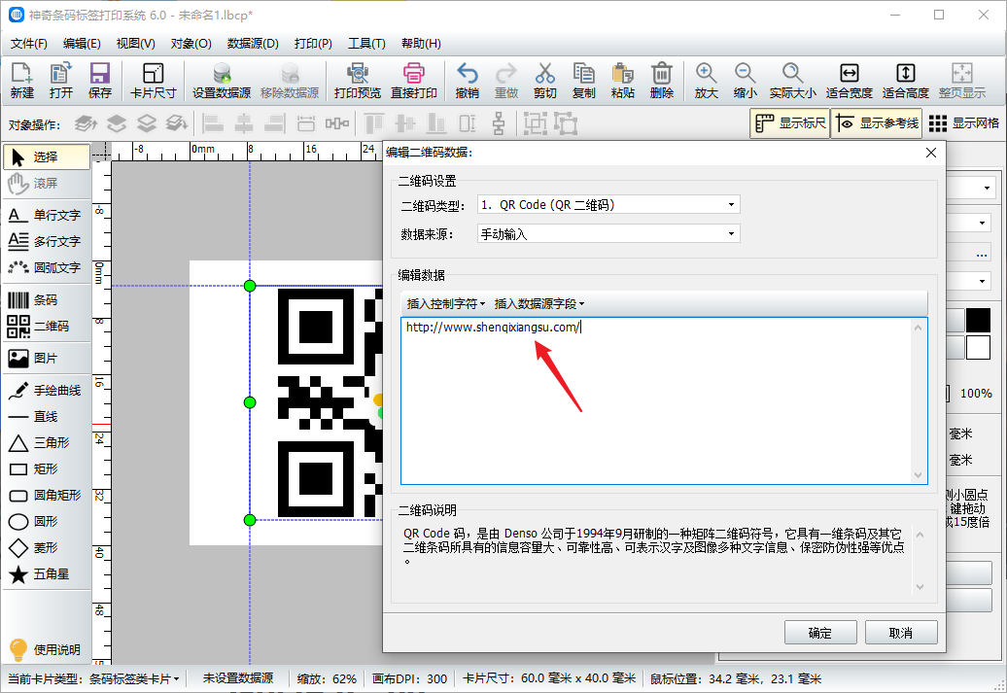Select the 圆弧文字 arc text tool
This screenshot has height=693, width=1007.
pyautogui.click(x=46, y=267)
